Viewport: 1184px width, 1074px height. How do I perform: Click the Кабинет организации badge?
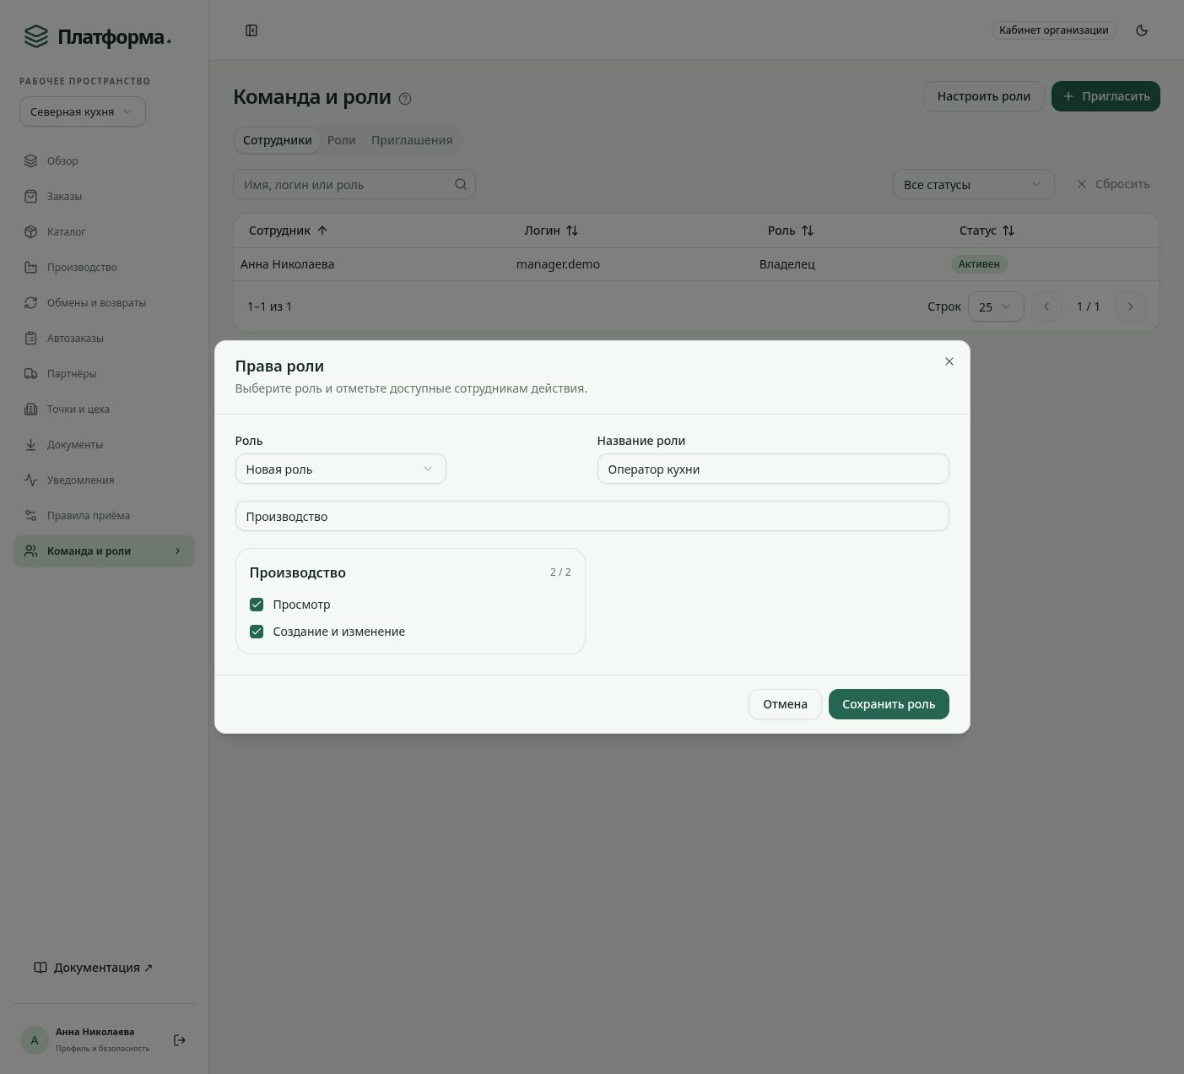point(1053,30)
